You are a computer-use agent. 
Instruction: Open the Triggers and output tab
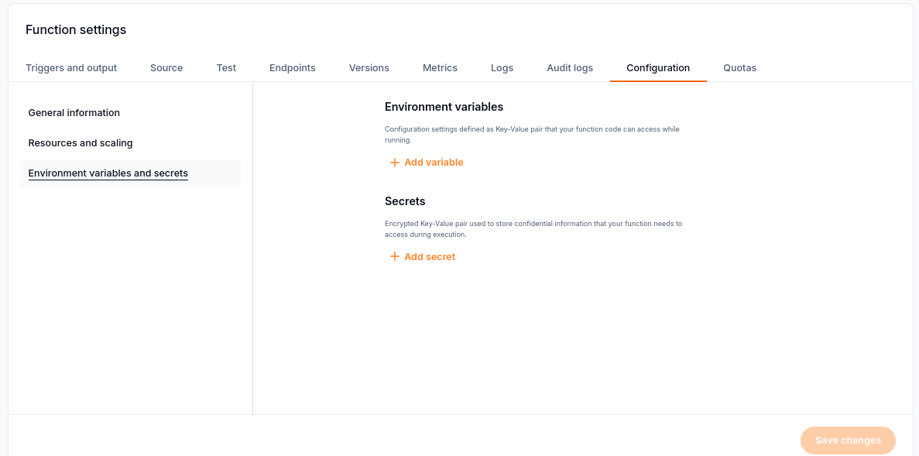pyautogui.click(x=71, y=68)
